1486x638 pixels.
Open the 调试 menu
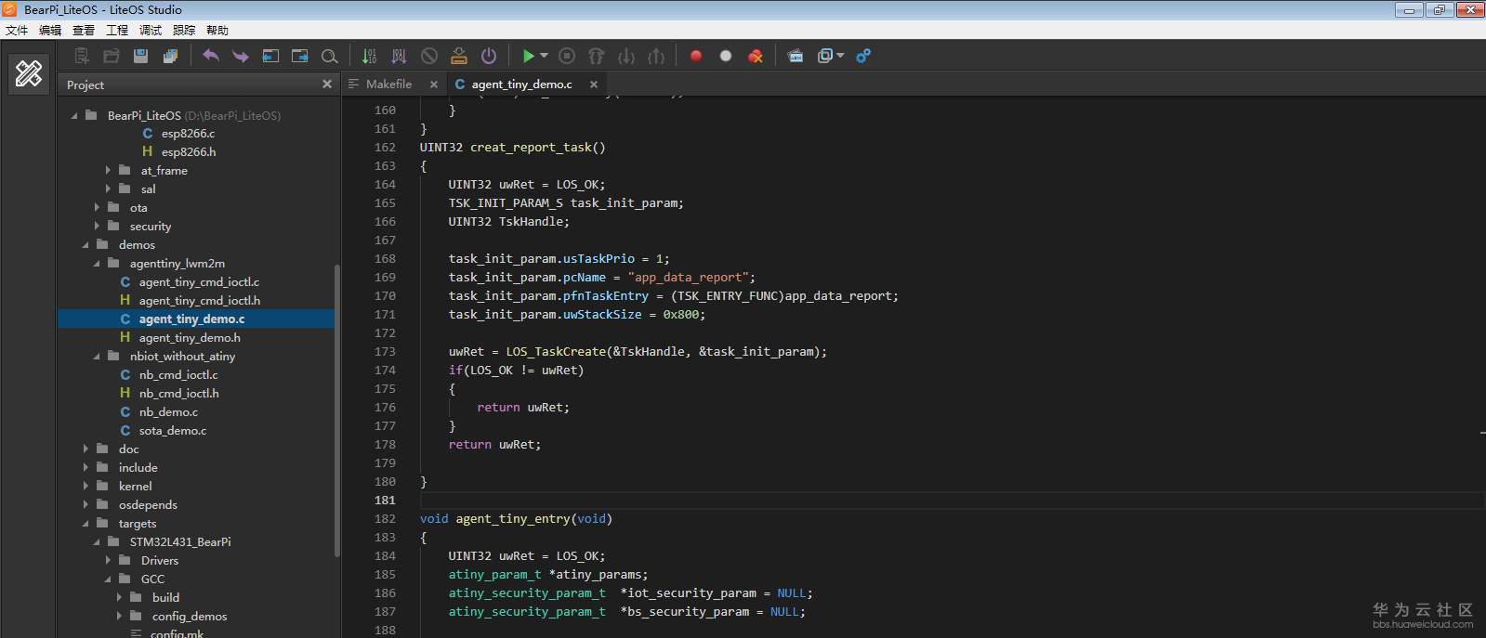(151, 30)
